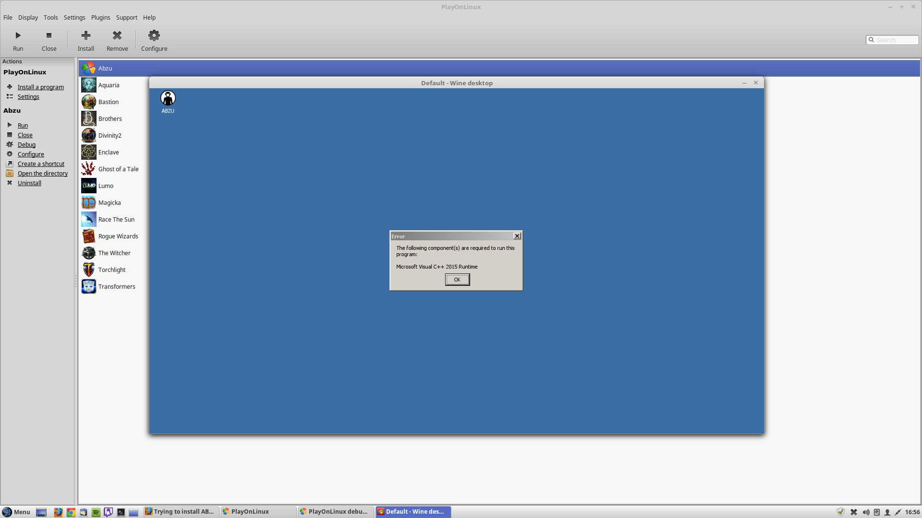Select the Transformers game icon

pos(89,286)
